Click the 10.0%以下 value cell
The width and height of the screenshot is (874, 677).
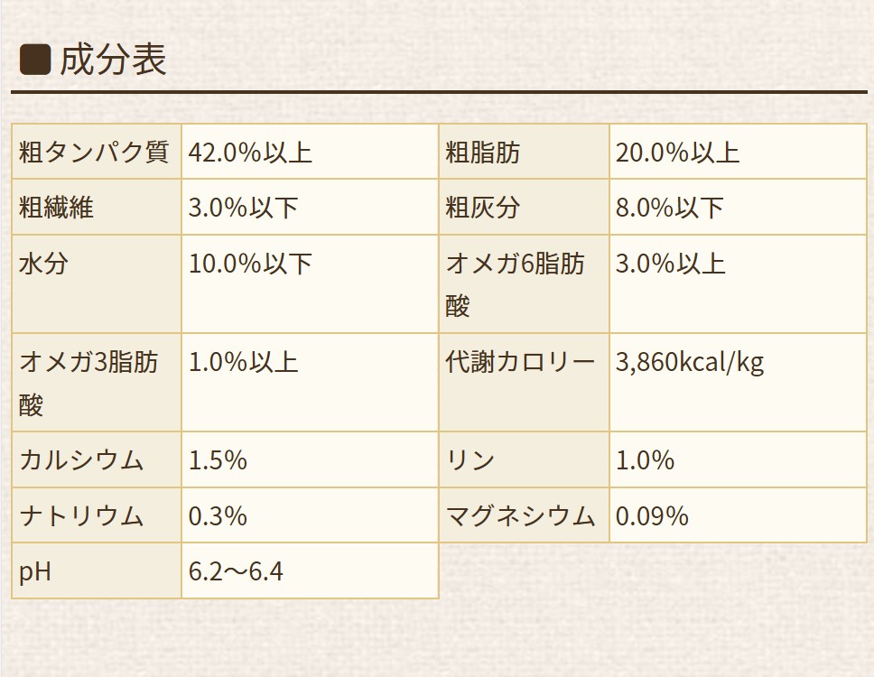click(310, 284)
